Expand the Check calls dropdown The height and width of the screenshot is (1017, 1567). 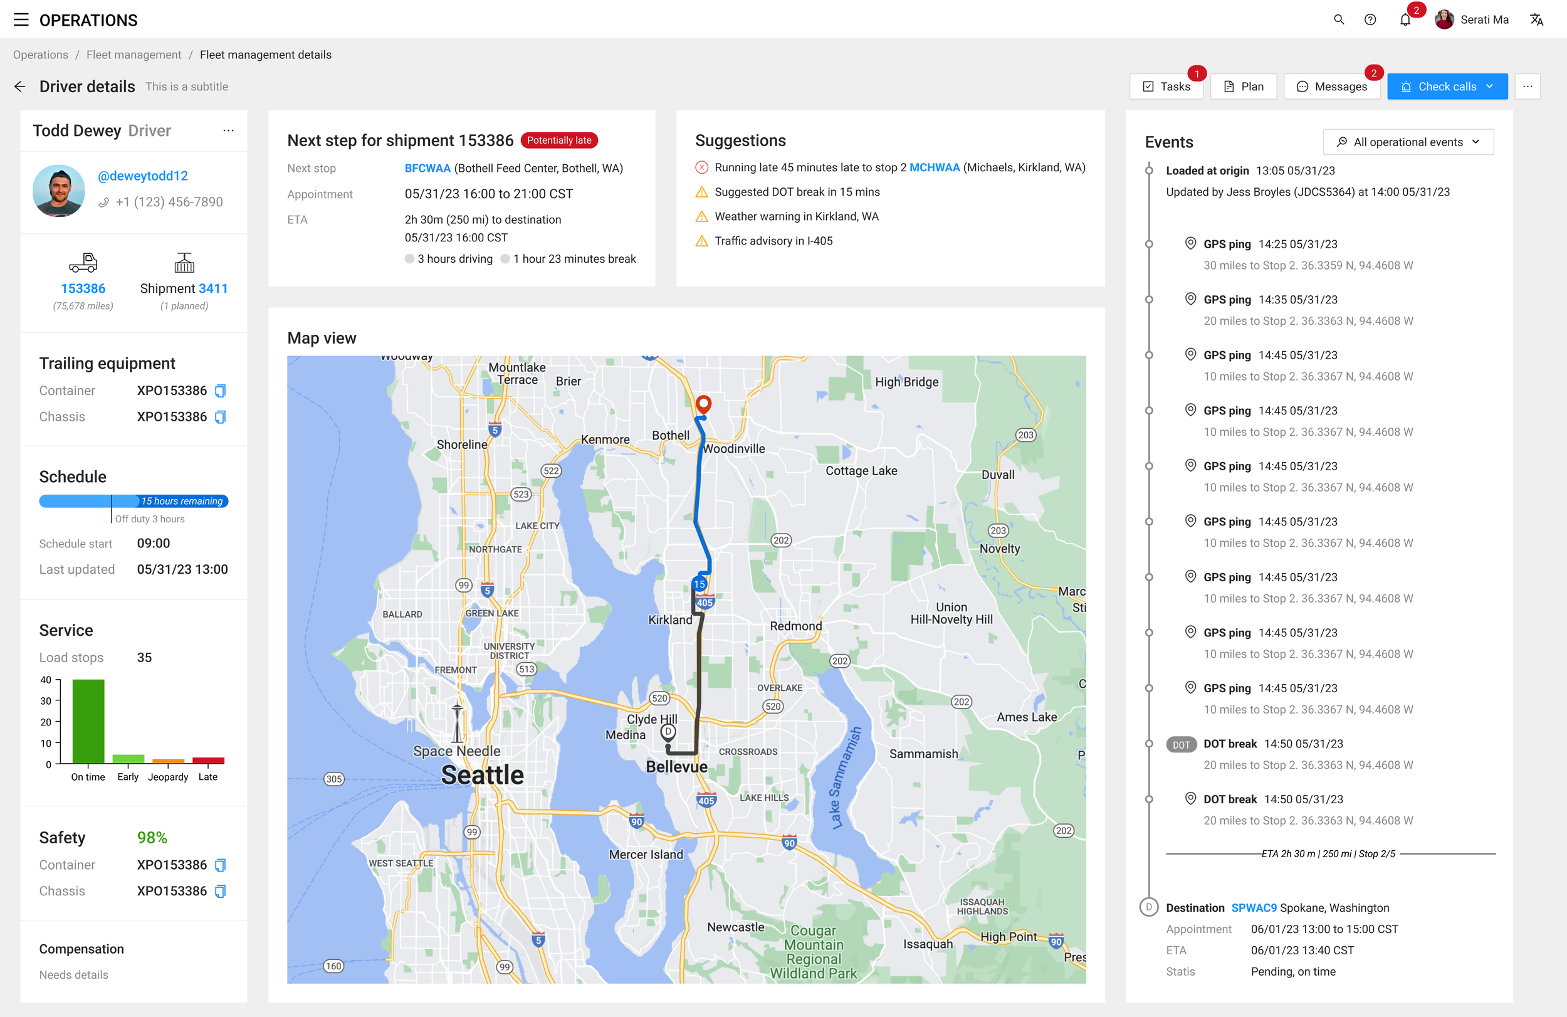point(1489,87)
